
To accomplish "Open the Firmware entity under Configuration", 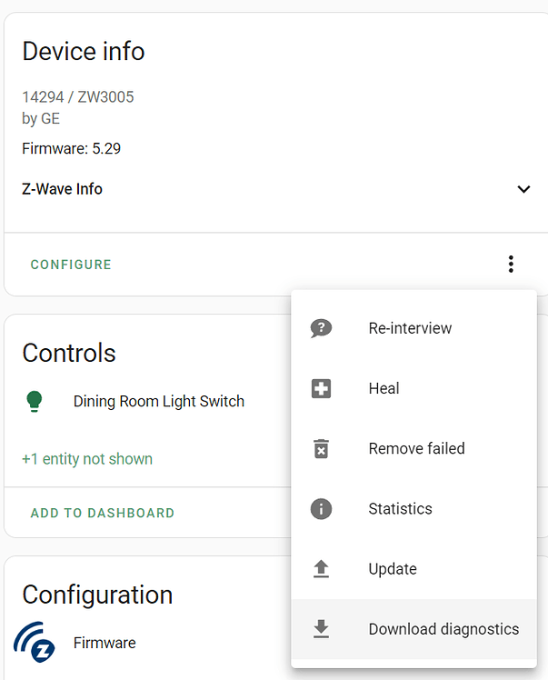I will click(105, 643).
